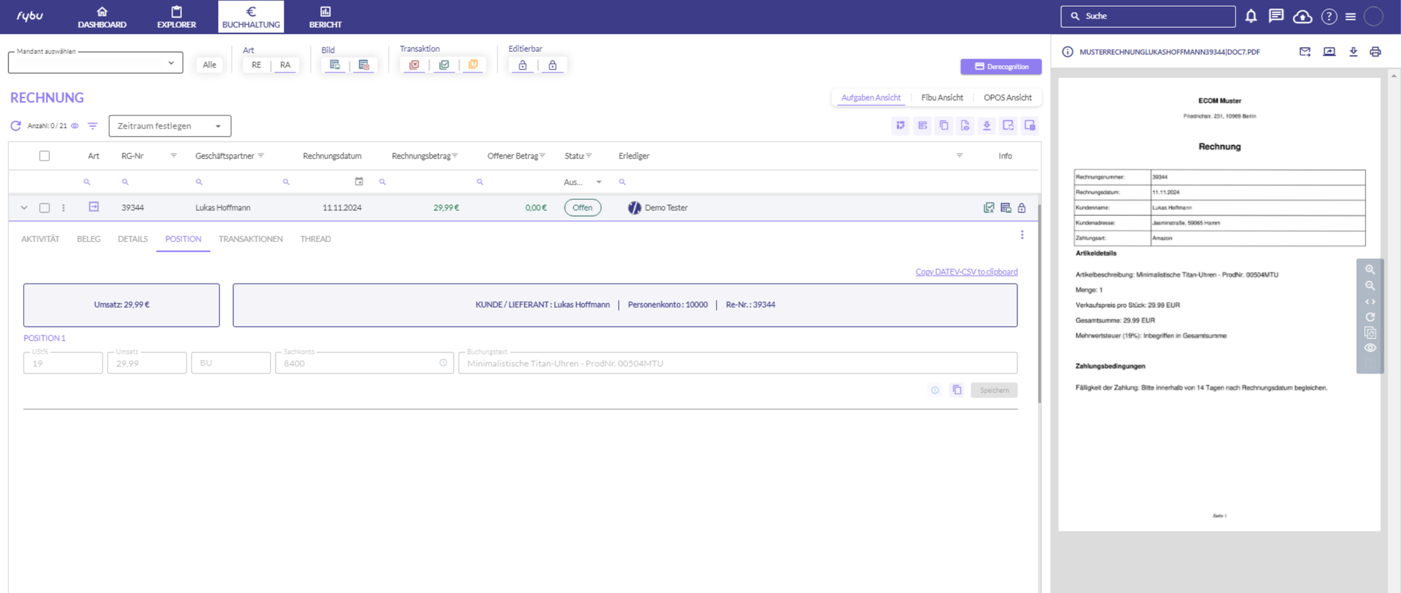Toggle the eye visibility icon beside Anzahl

point(75,126)
